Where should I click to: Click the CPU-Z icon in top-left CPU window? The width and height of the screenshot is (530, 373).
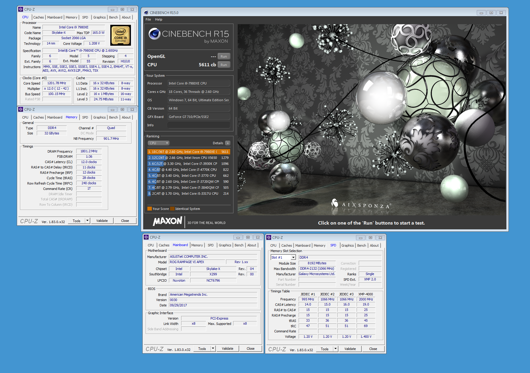pyautogui.click(x=21, y=9)
